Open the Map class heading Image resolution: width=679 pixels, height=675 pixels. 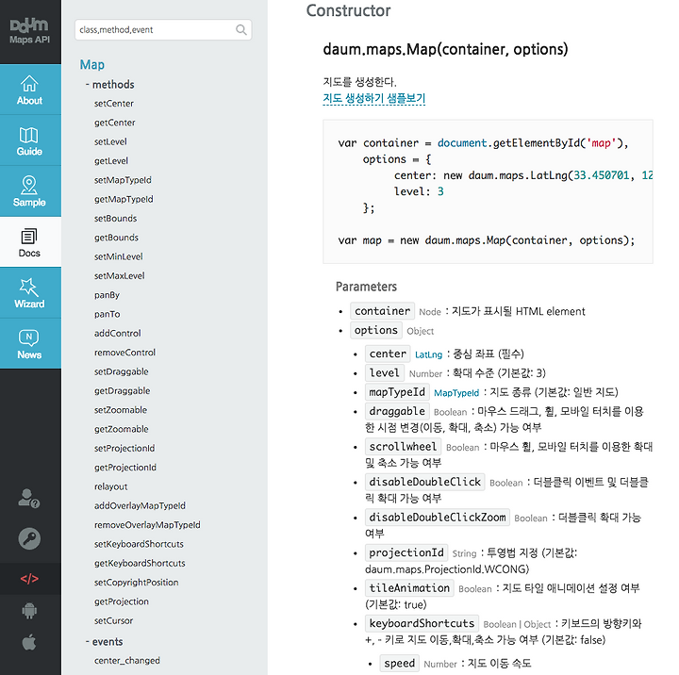coord(91,64)
